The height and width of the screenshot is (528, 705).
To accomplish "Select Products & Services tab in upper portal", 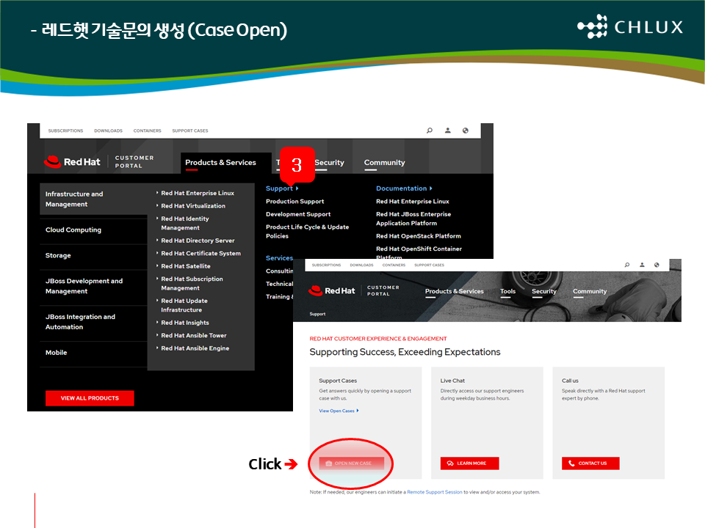I will pos(220,163).
